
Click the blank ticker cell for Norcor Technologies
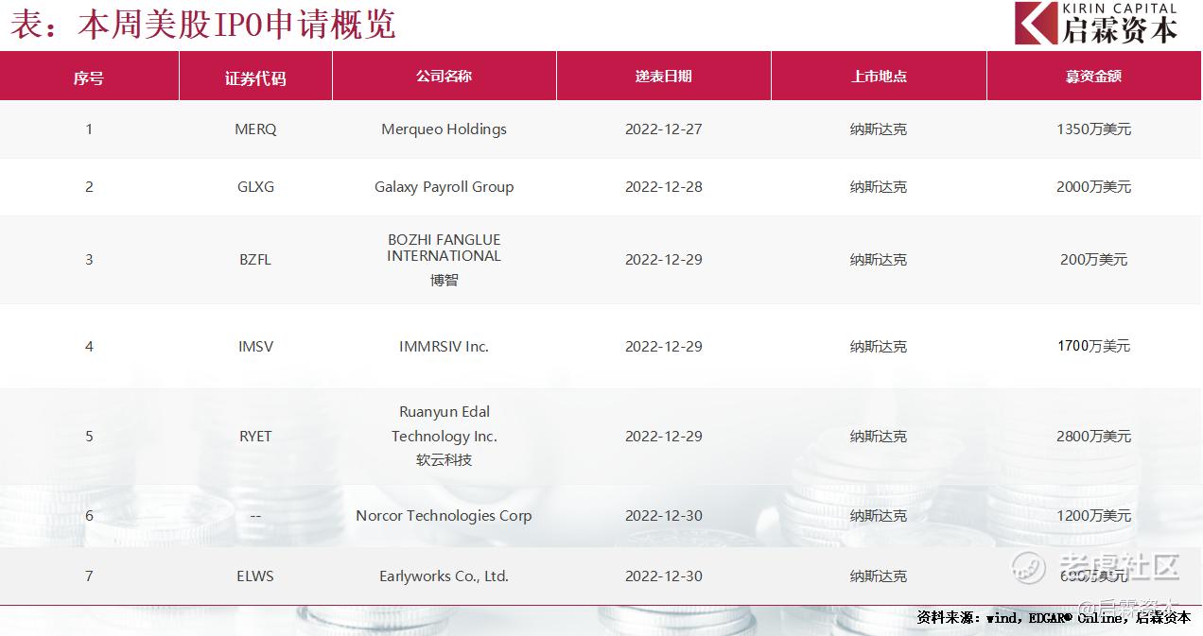point(255,516)
